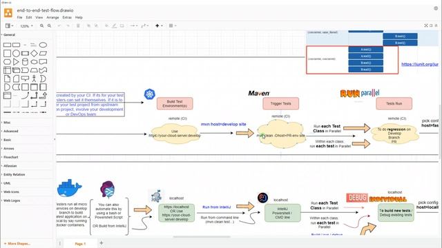
Task: Open the View menu
Action: click(x=39, y=17)
